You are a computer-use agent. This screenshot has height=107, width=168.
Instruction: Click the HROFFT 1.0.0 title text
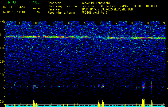tap(21, 2)
